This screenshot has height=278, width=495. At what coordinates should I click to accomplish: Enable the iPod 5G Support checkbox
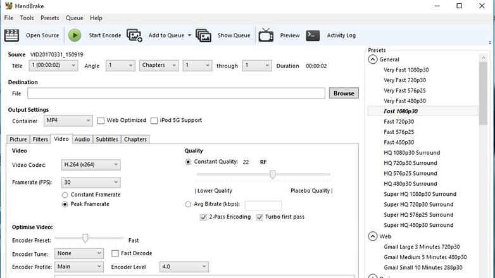(154, 121)
